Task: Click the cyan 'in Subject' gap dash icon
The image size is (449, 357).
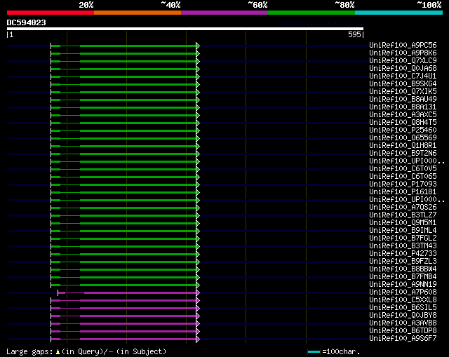Action: pyautogui.click(x=111, y=351)
